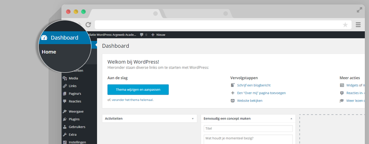This screenshot has width=369, height=144.
Task: Select the first browser tab
Action: tap(125, 14)
